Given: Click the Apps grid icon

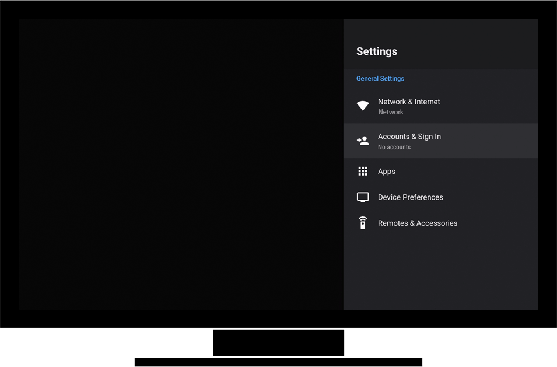Looking at the screenshot, I should [363, 172].
